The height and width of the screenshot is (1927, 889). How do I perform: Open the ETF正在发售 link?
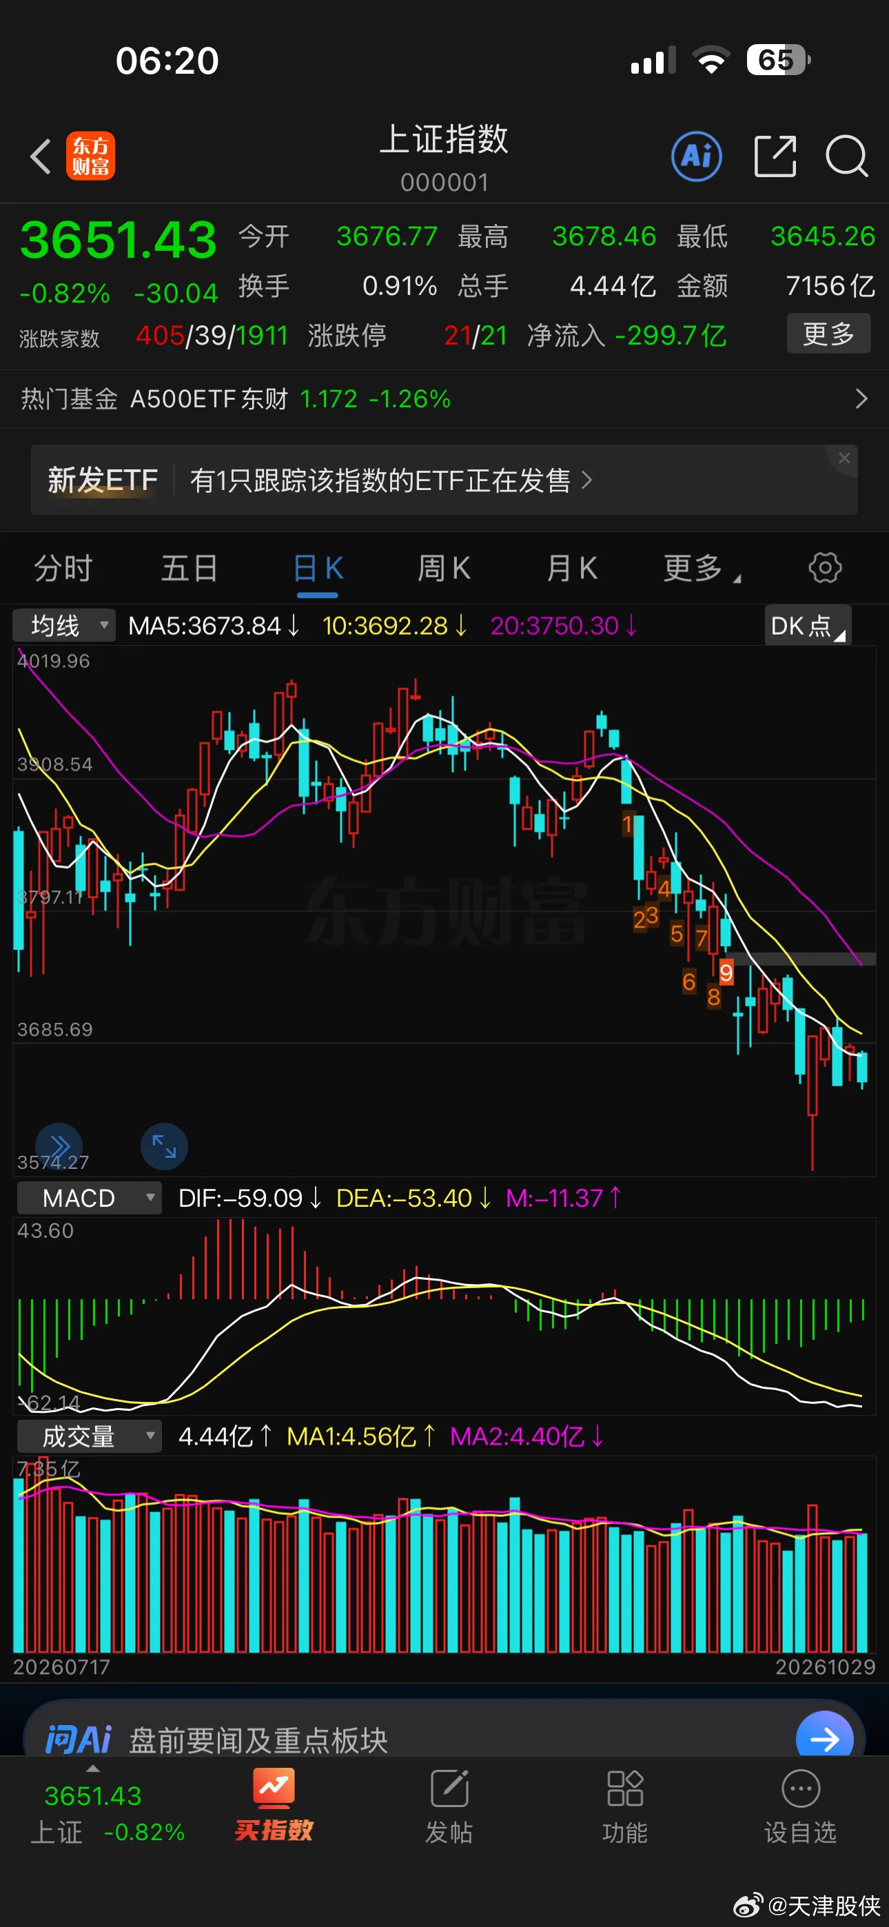coord(391,480)
